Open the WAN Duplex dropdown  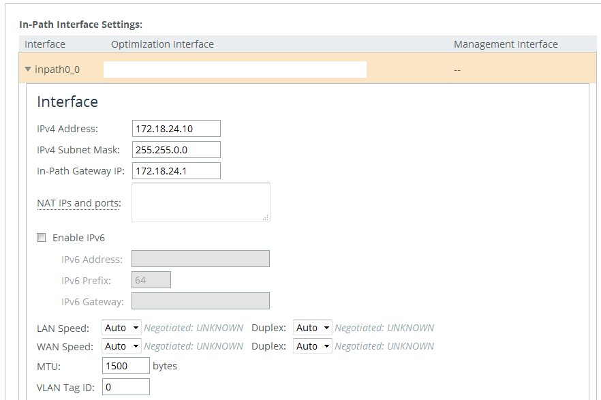312,346
